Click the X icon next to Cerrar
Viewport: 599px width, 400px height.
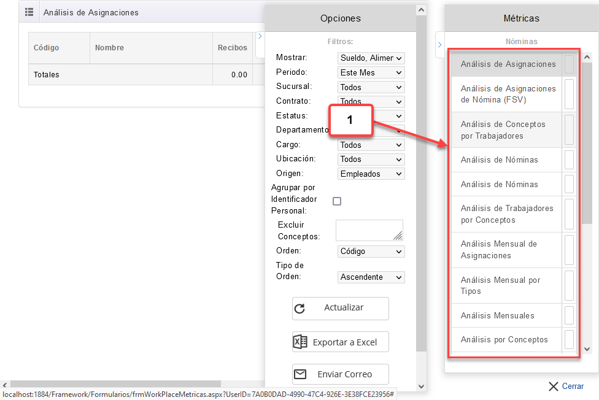pos(553,387)
